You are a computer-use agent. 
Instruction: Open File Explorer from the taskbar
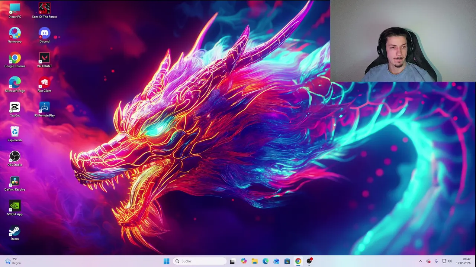[x=254, y=261]
